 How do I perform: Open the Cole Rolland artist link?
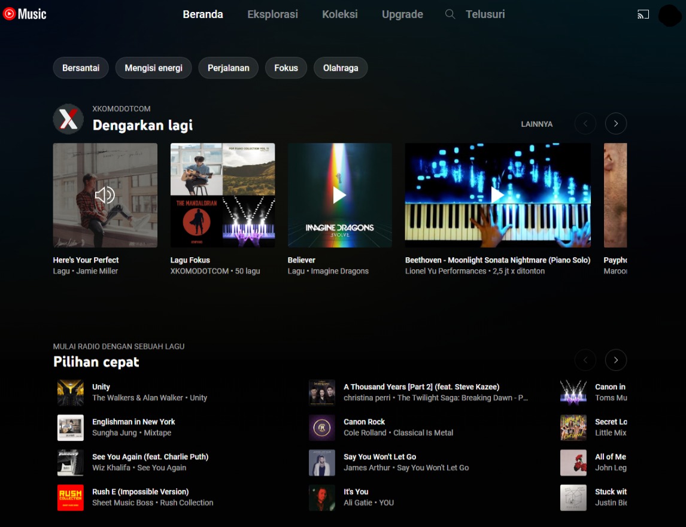tap(365, 433)
